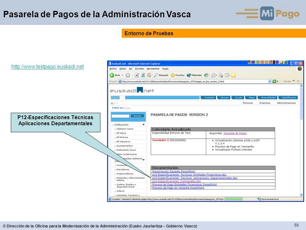Click the Edit toolbar icon beside the printer

coord(227,75)
